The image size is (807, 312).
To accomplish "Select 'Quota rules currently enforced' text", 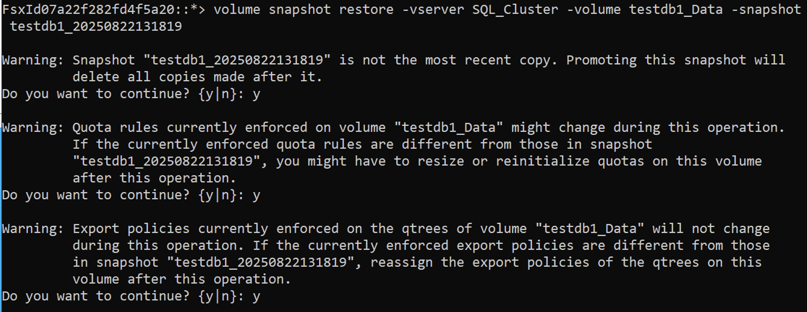I will pos(190,128).
